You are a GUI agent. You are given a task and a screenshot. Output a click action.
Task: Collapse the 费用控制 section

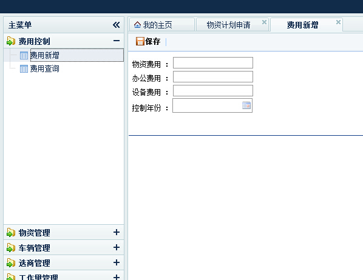(117, 41)
